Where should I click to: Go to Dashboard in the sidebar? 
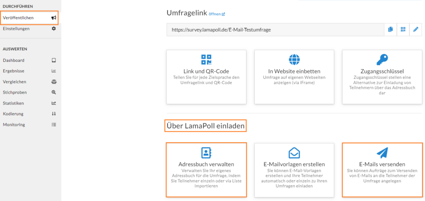tap(29, 61)
